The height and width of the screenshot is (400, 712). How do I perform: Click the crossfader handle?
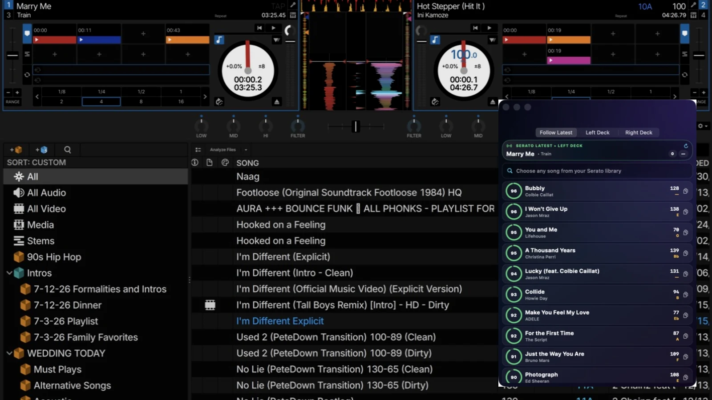[x=356, y=126]
